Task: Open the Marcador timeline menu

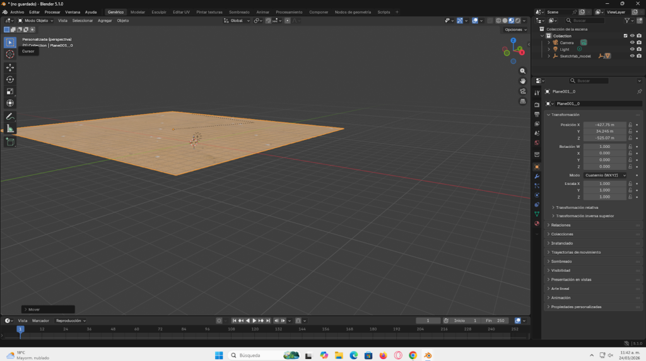Action: tap(40, 321)
